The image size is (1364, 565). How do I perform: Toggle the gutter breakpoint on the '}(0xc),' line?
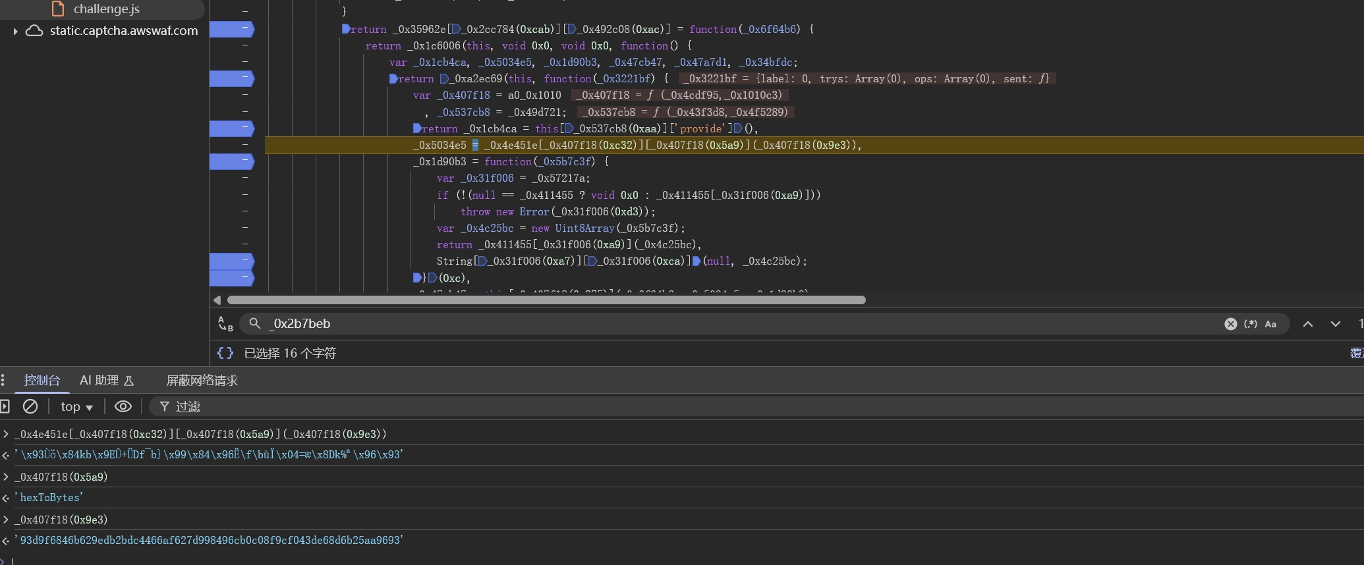click(232, 278)
